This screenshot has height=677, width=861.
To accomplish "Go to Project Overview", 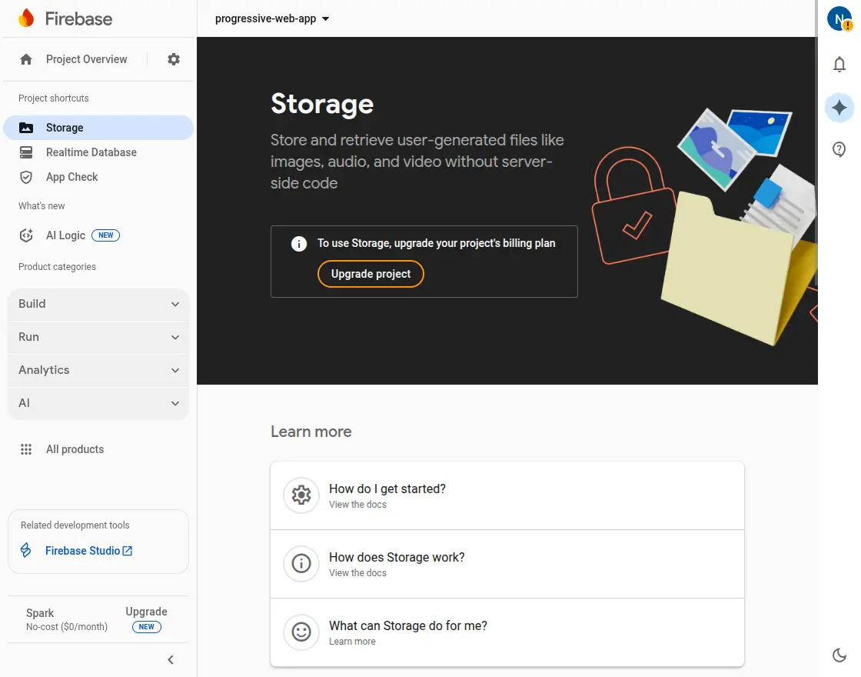I will tap(86, 59).
